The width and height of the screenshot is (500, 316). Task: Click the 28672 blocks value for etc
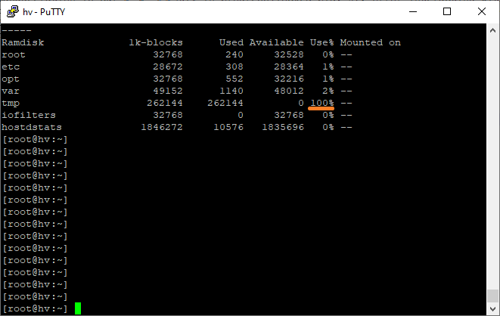tap(168, 67)
